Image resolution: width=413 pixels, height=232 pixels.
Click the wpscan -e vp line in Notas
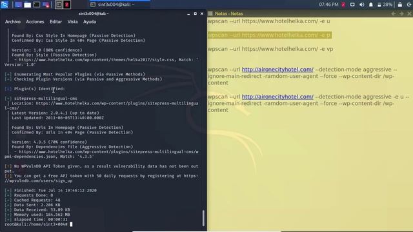(270, 49)
